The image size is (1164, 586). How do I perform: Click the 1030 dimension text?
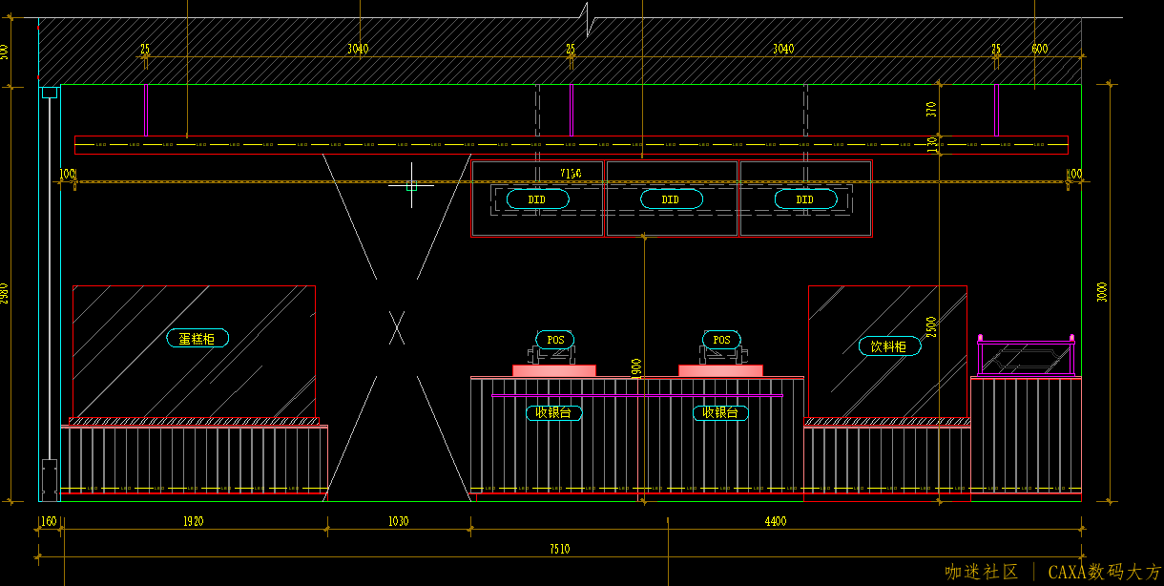(398, 521)
